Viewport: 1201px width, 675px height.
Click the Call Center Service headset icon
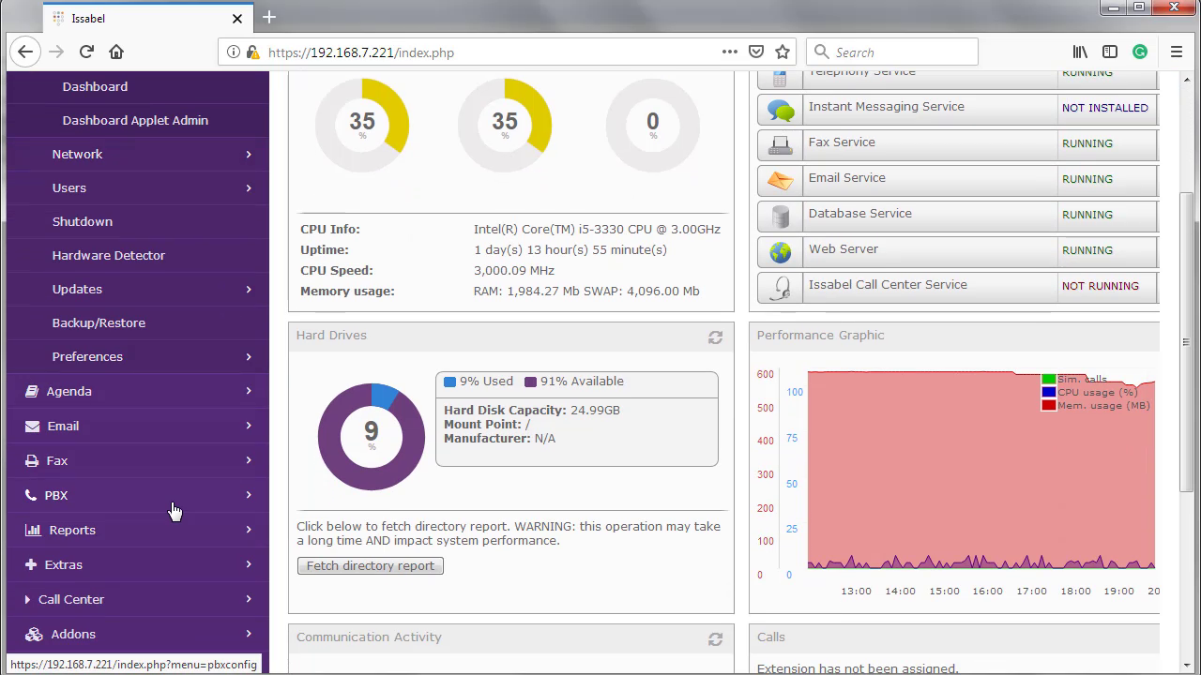781,288
